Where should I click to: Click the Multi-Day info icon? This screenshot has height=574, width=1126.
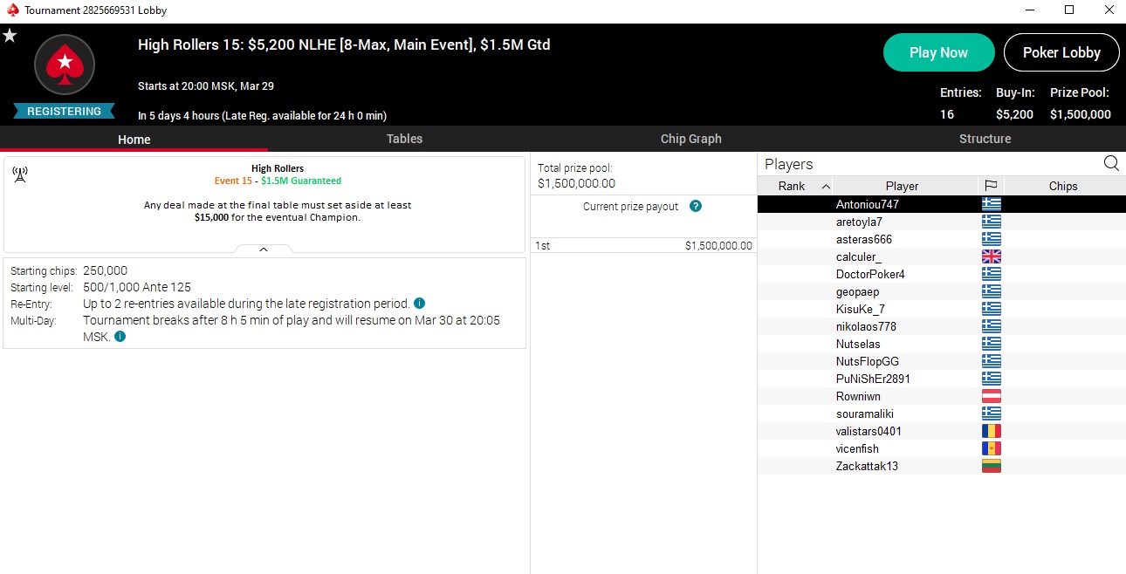point(120,337)
